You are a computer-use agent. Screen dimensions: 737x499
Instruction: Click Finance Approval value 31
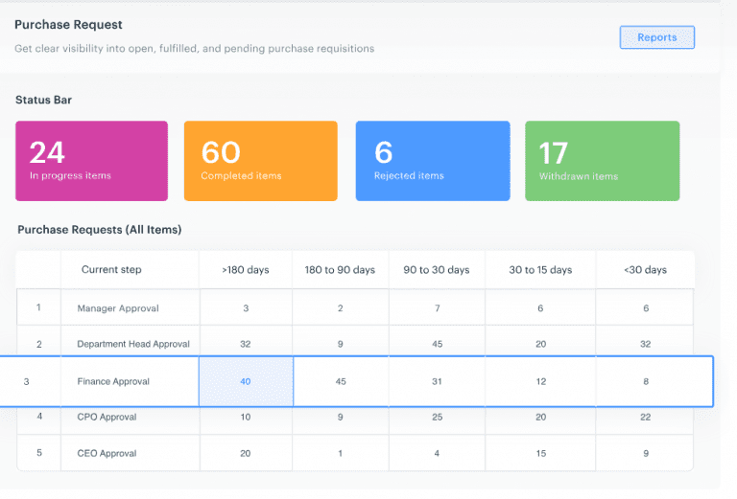coord(438,381)
